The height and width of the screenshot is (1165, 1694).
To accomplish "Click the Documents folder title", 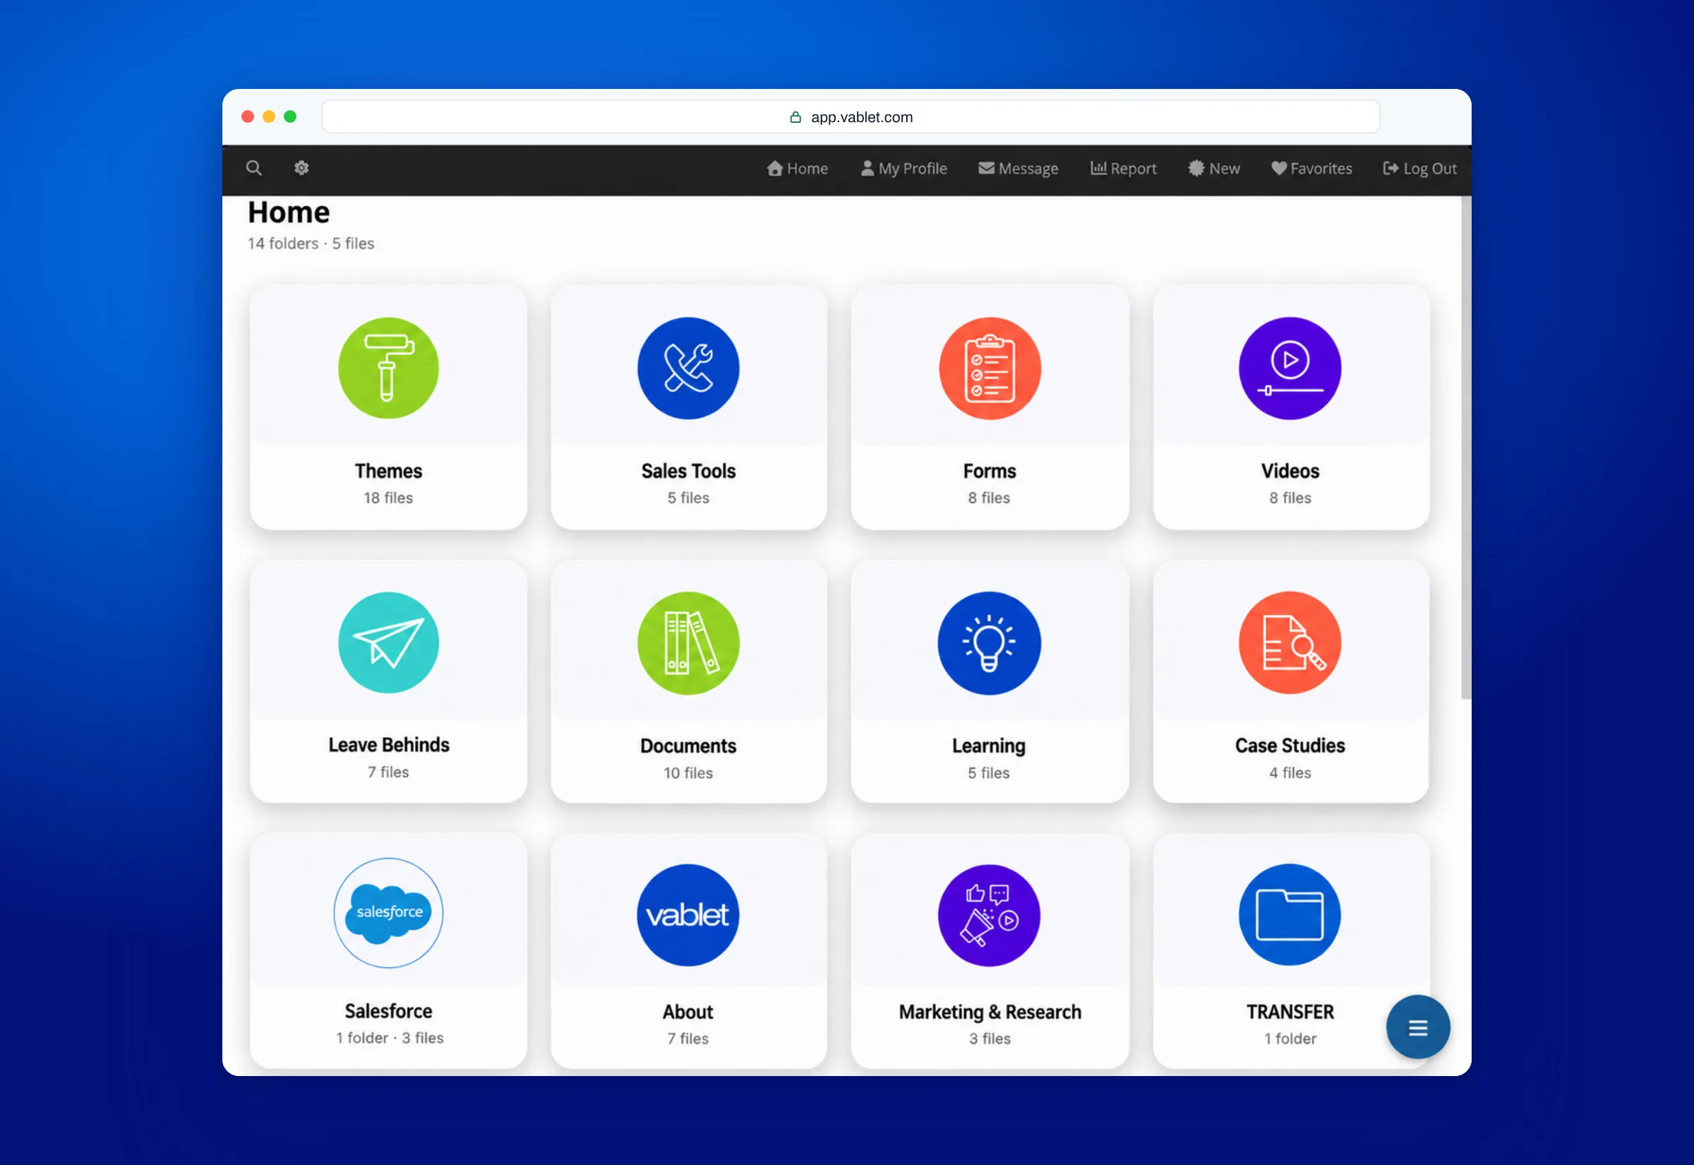I will [x=688, y=746].
